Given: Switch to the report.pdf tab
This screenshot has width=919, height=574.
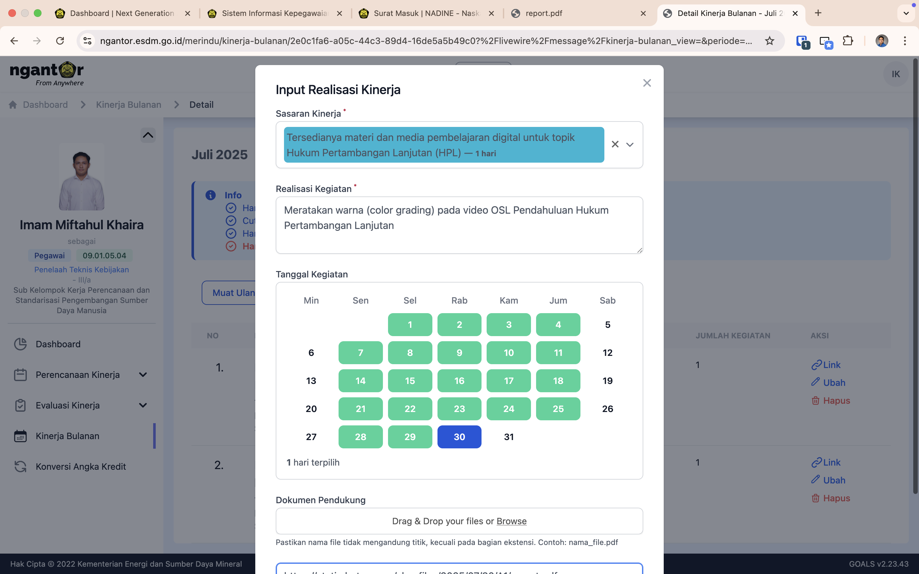Looking at the screenshot, I should (543, 13).
